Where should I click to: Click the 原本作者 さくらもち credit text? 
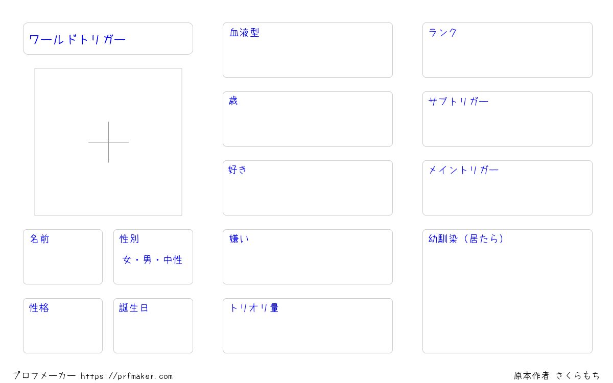click(x=557, y=376)
